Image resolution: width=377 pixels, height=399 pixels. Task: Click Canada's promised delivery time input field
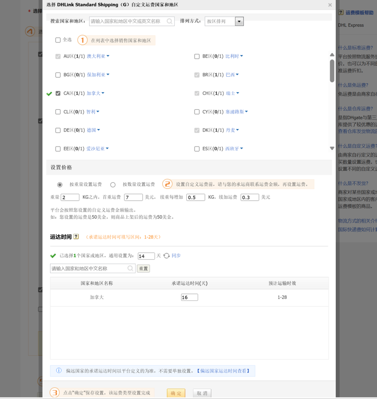[x=189, y=297]
